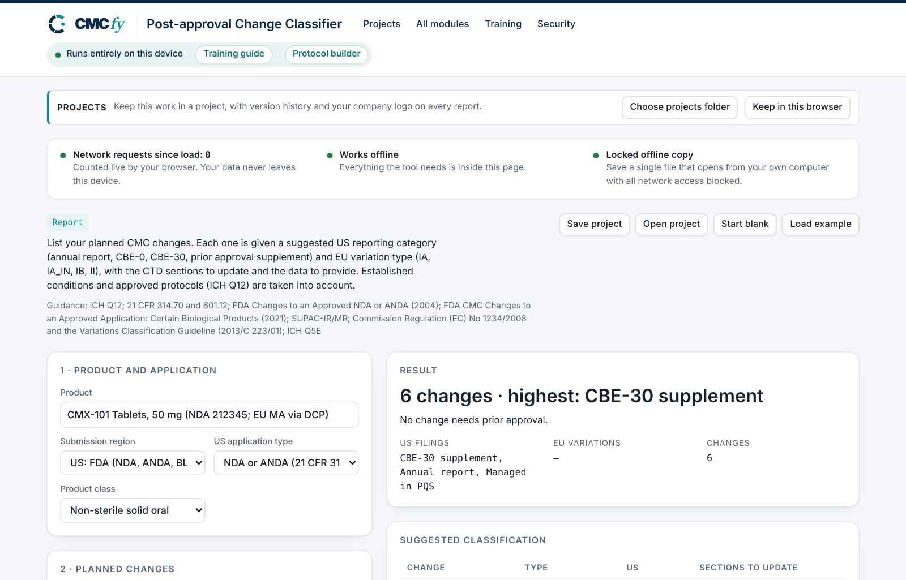Go to the Training nav item

pos(503,24)
